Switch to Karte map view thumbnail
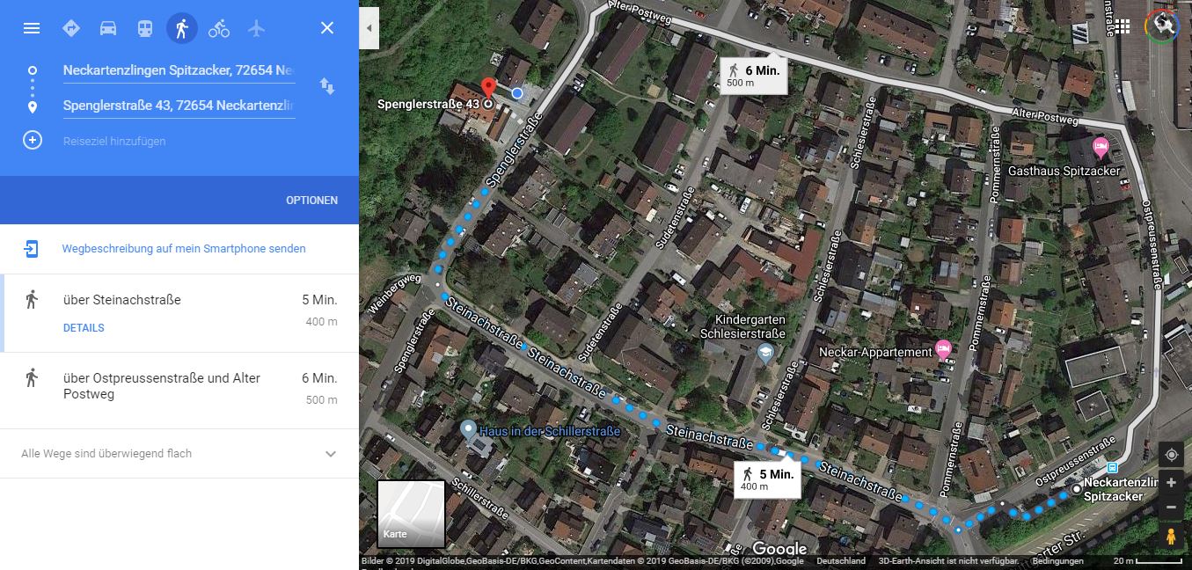The width and height of the screenshot is (1192, 570). 411,514
